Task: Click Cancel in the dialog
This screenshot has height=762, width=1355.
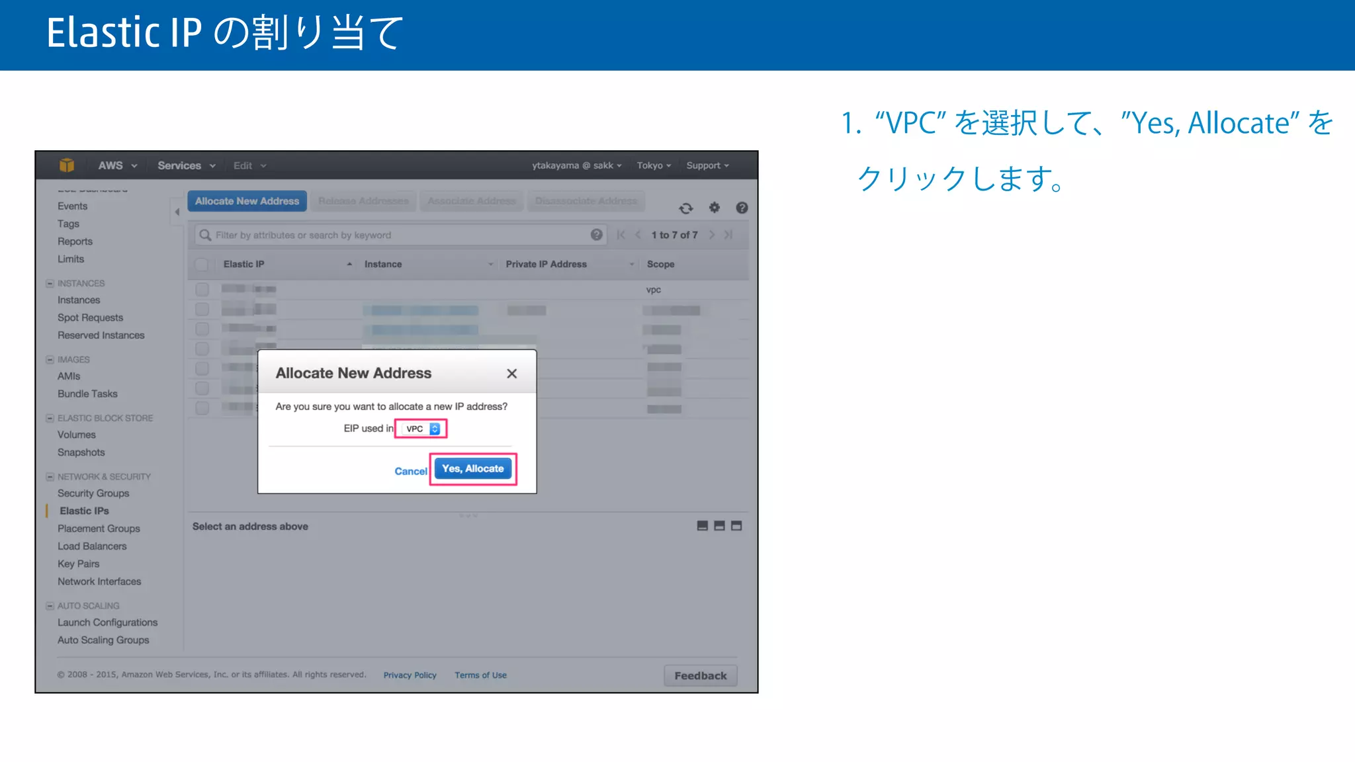Action: coord(411,471)
